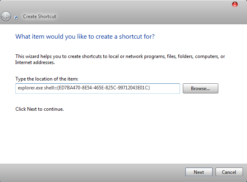Click the back arrow button
This screenshot has width=247, height=182.
pos(6,16)
